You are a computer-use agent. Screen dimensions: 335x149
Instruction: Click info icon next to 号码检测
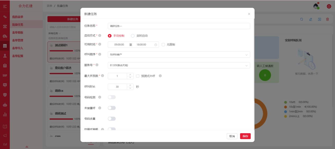point(100,97)
